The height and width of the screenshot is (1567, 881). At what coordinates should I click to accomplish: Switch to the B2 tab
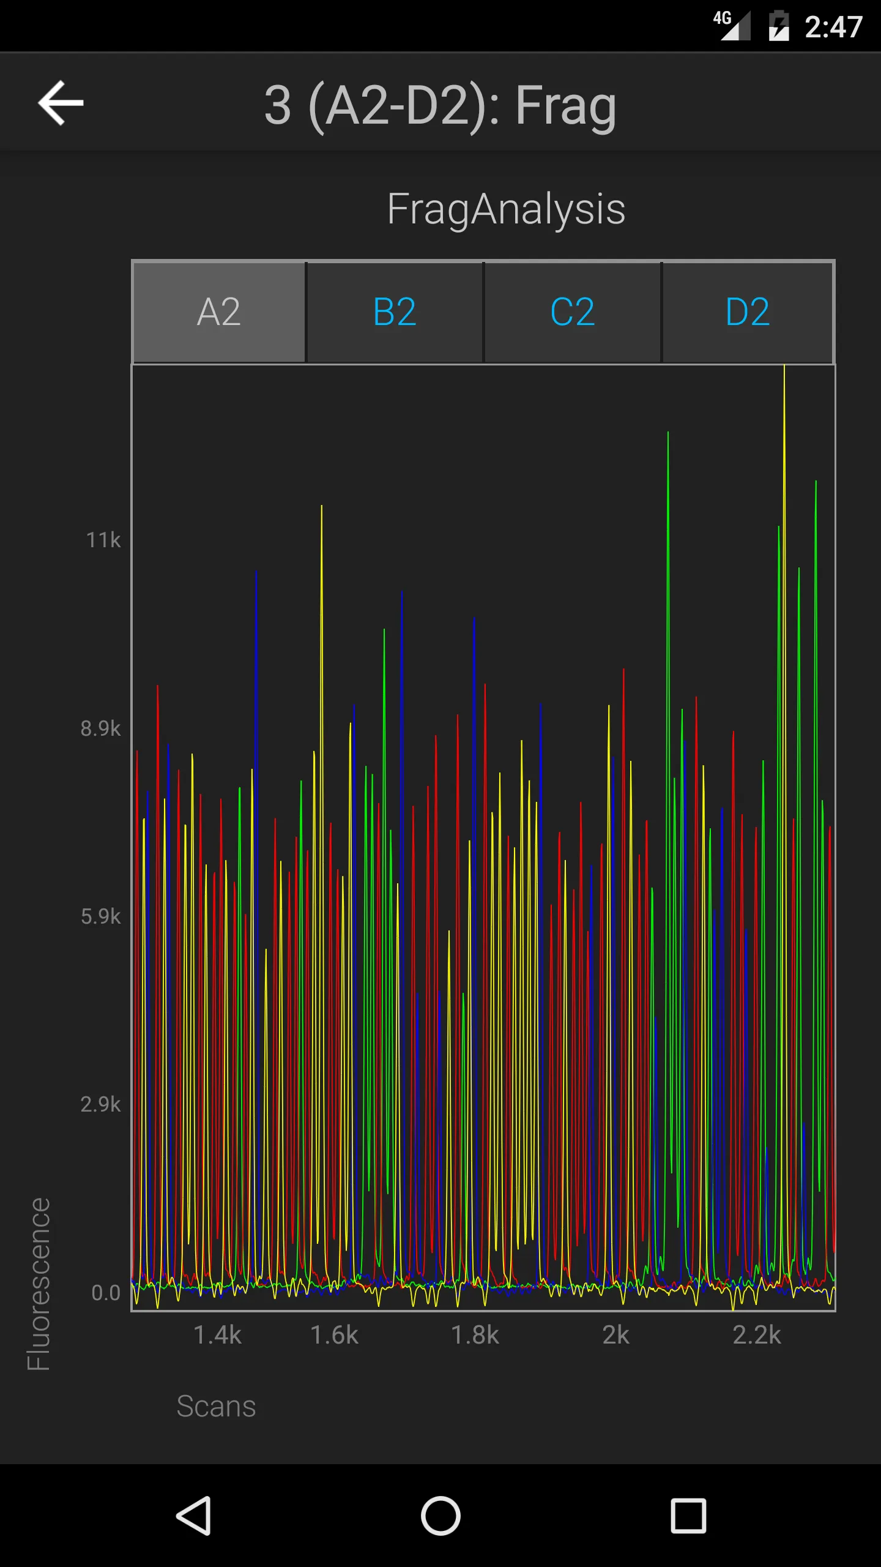395,312
